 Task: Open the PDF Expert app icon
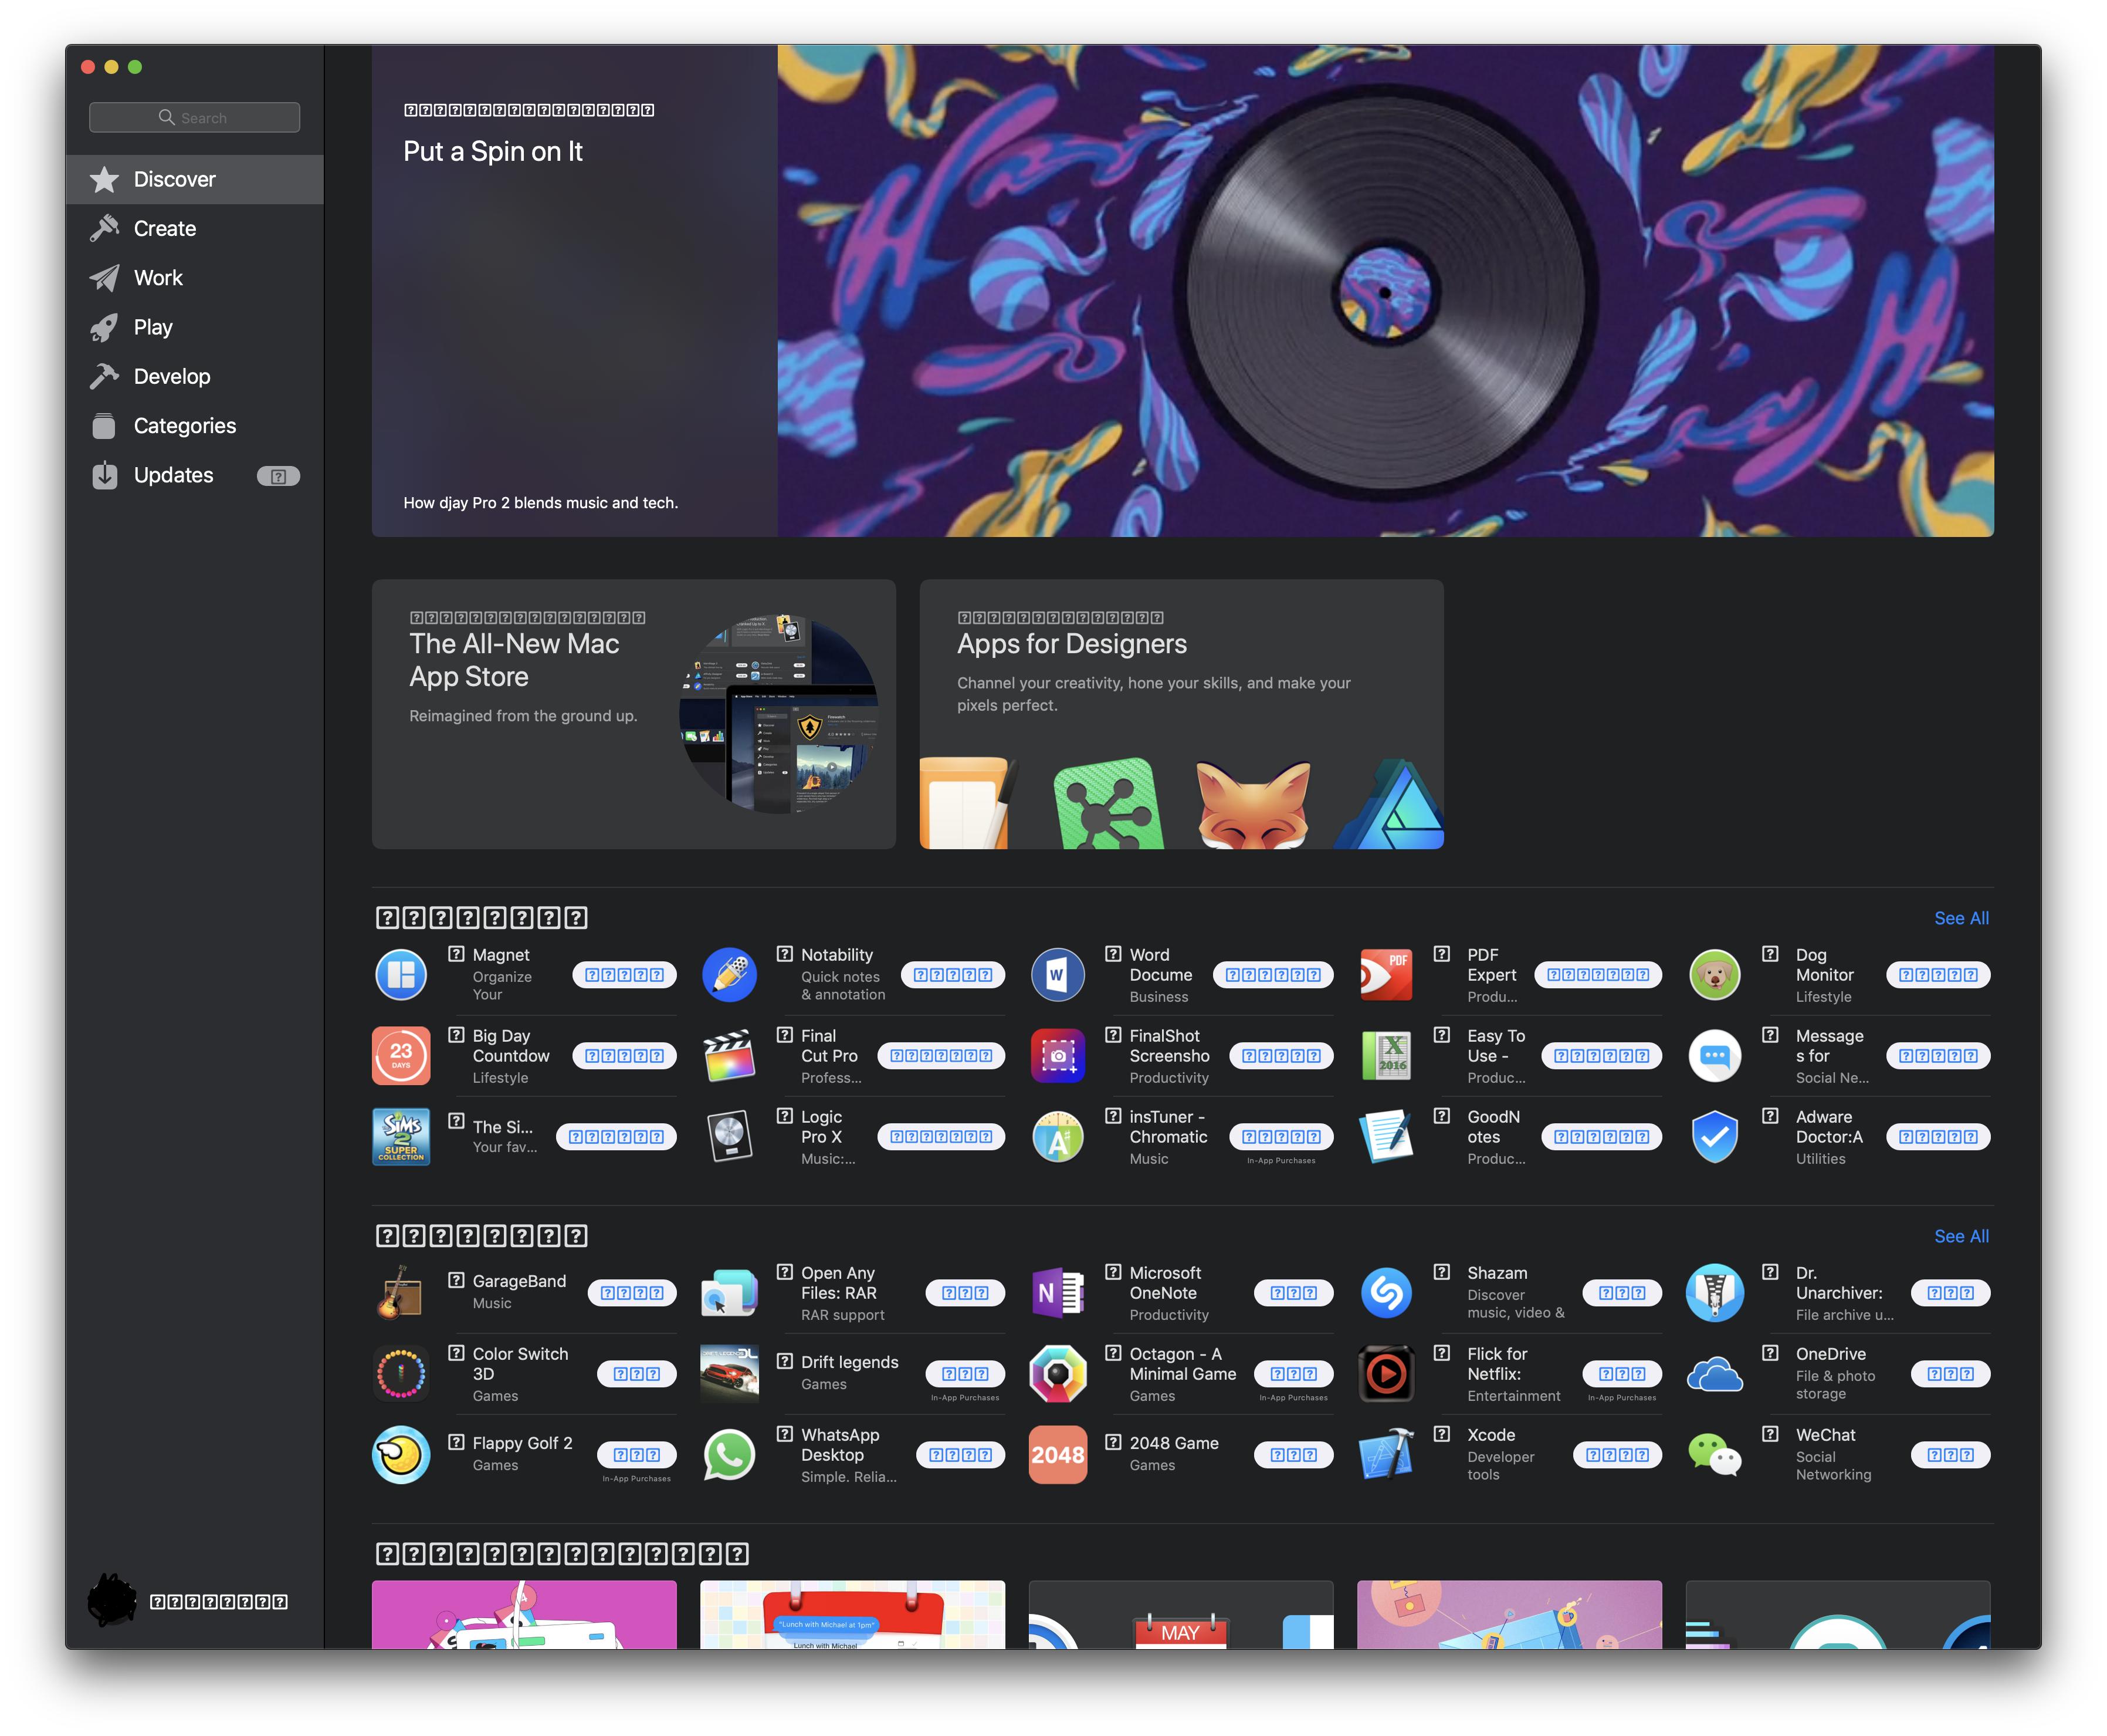coord(1386,975)
